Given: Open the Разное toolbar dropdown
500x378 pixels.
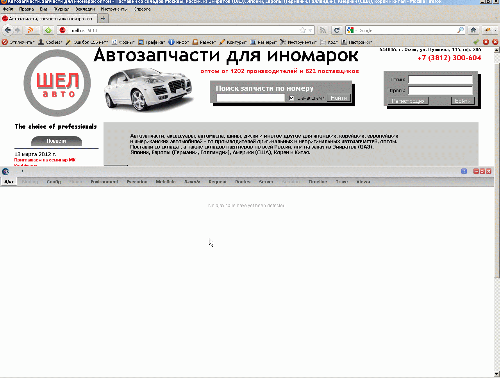Looking at the screenshot, I should pos(204,42).
